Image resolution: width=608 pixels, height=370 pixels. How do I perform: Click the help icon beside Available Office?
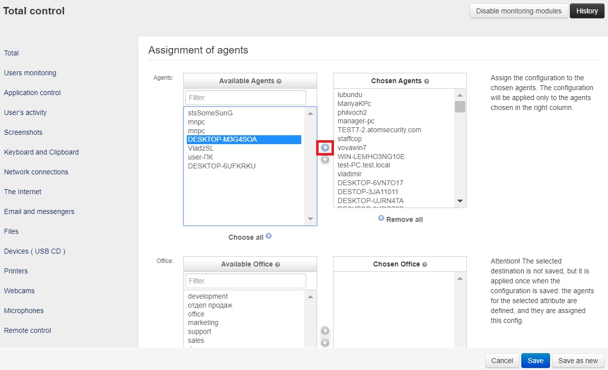pyautogui.click(x=277, y=264)
